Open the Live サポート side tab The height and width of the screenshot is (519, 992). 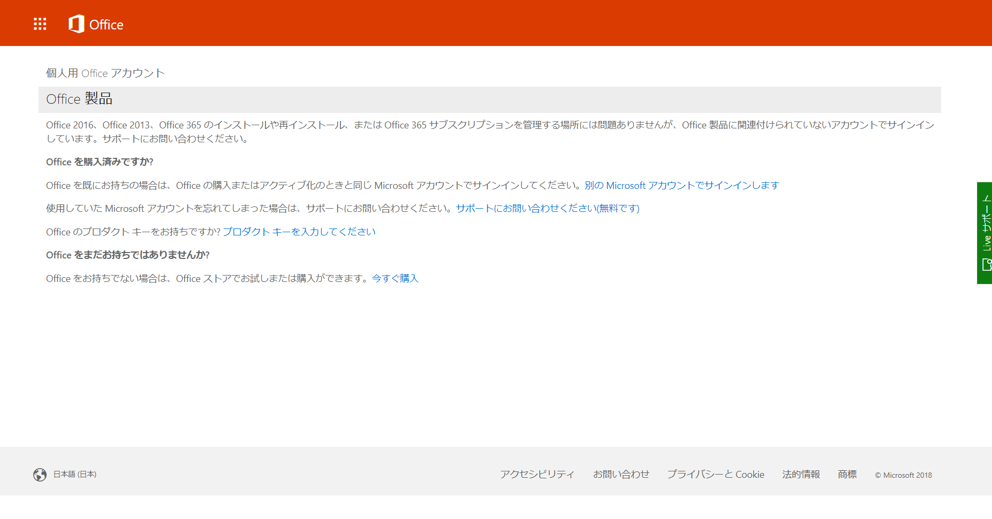pos(985,233)
